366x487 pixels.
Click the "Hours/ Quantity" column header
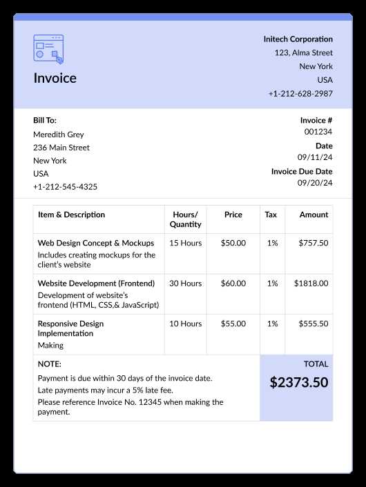pyautogui.click(x=185, y=219)
